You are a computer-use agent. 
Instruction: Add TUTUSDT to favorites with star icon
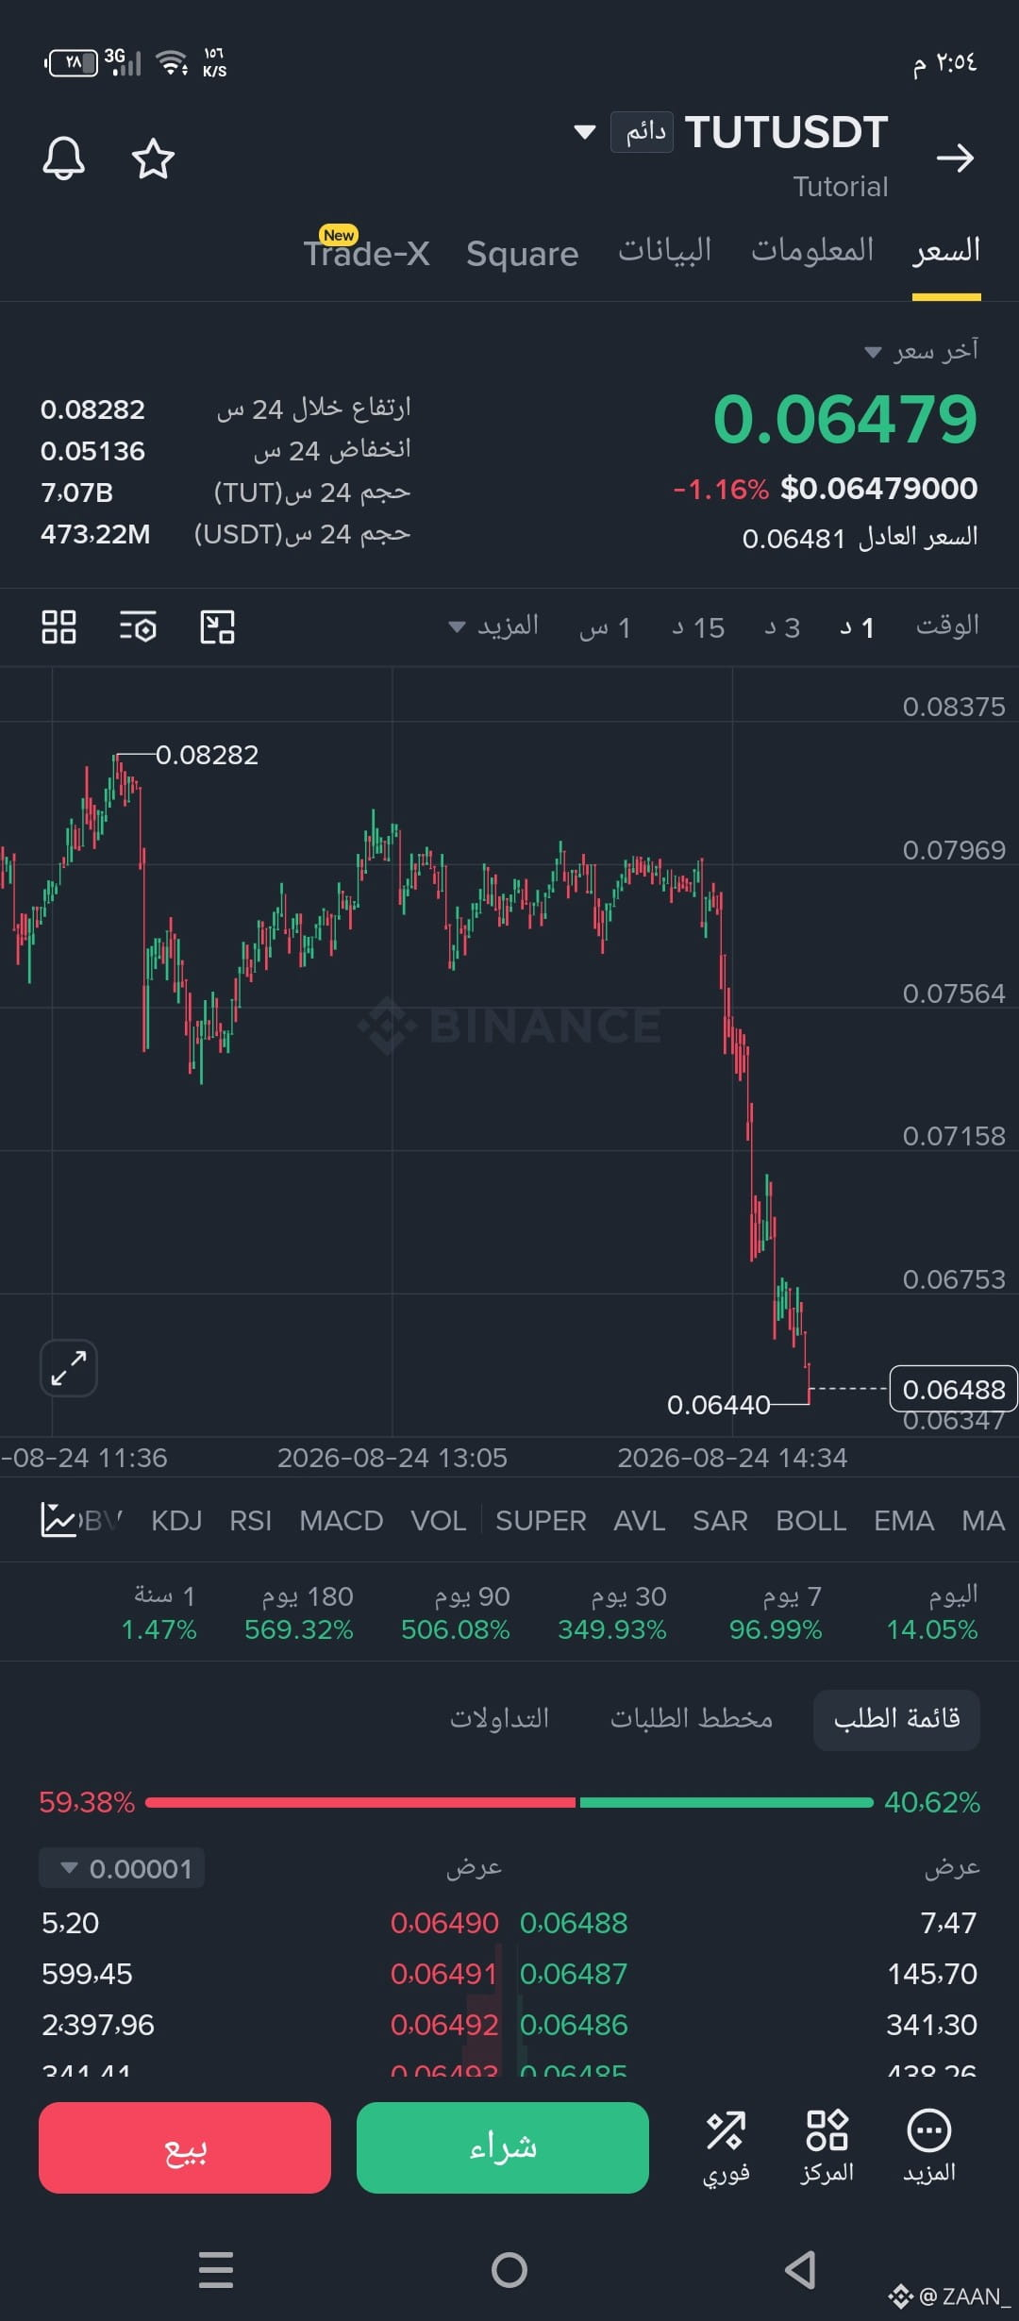(x=153, y=159)
